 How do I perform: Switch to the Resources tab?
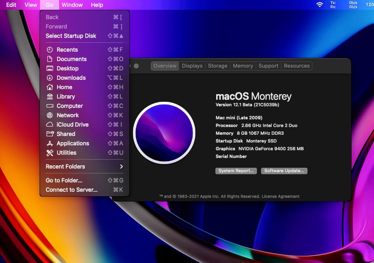297,66
